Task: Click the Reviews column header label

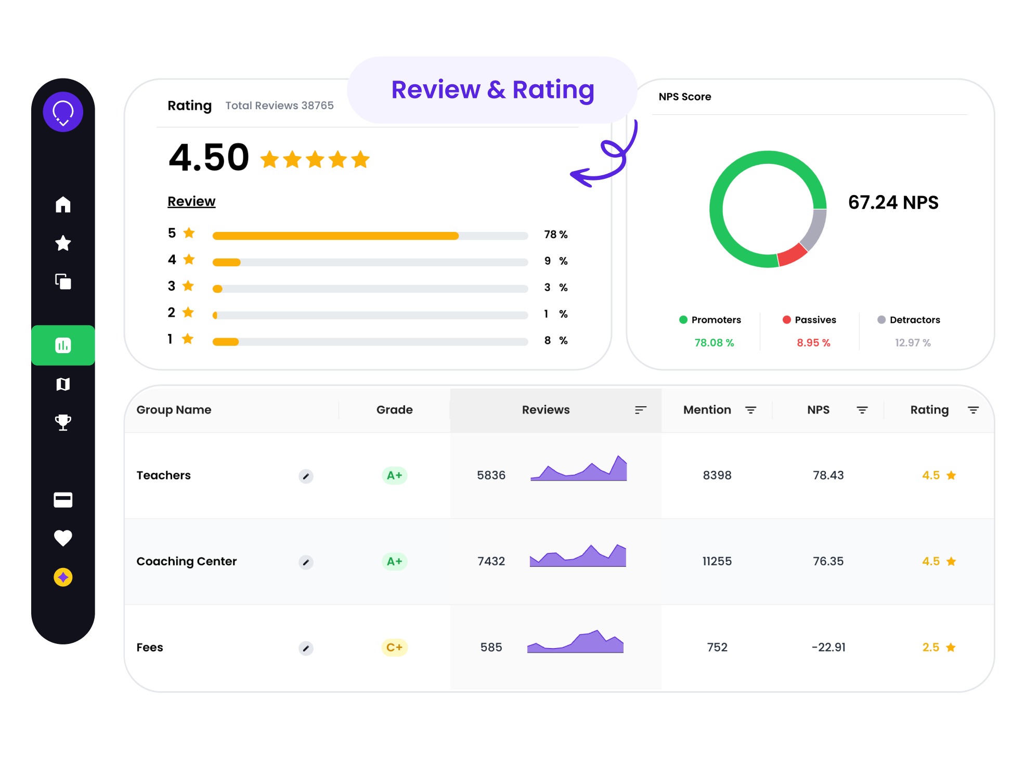Action: pyautogui.click(x=546, y=410)
